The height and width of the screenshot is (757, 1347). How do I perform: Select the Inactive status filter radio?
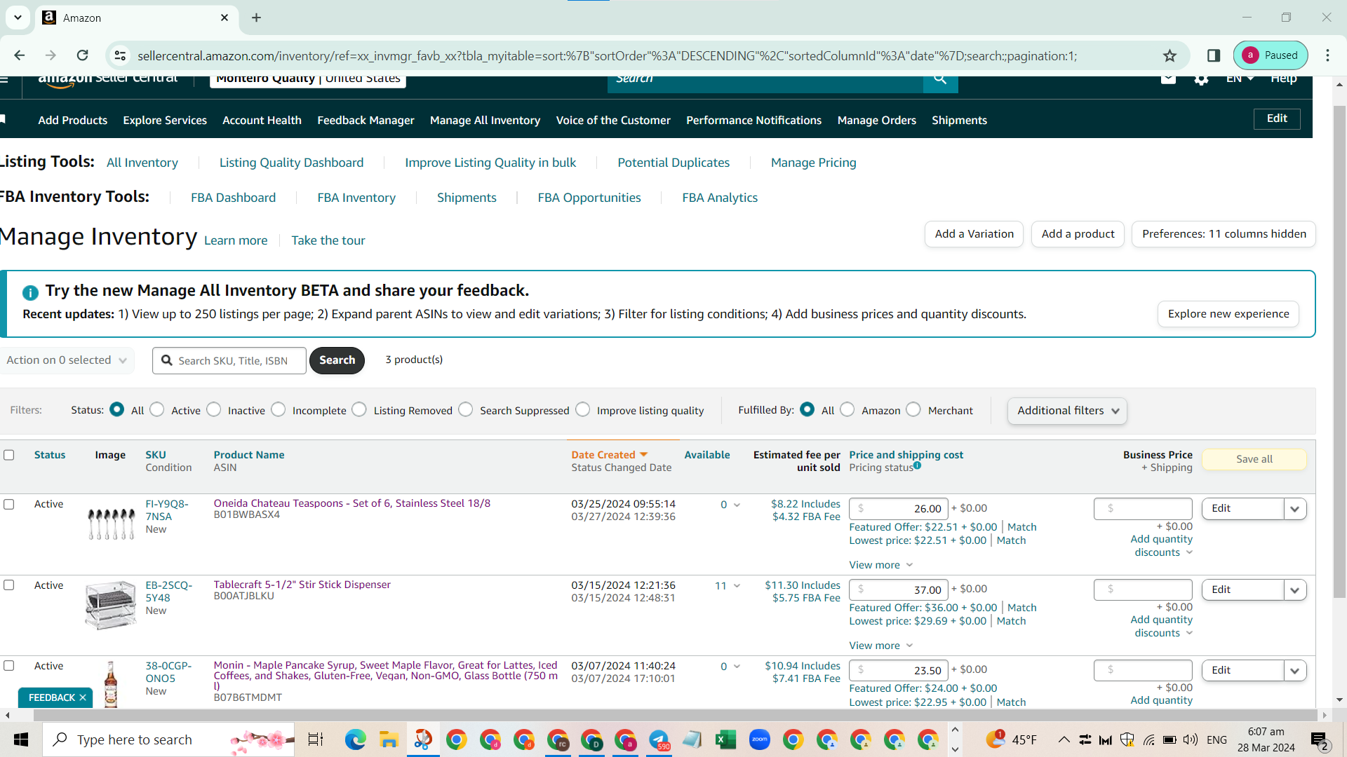(214, 409)
